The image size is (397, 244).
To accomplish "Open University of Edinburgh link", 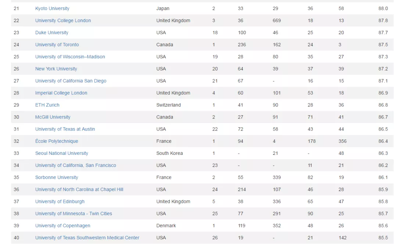I will tap(60, 202).
